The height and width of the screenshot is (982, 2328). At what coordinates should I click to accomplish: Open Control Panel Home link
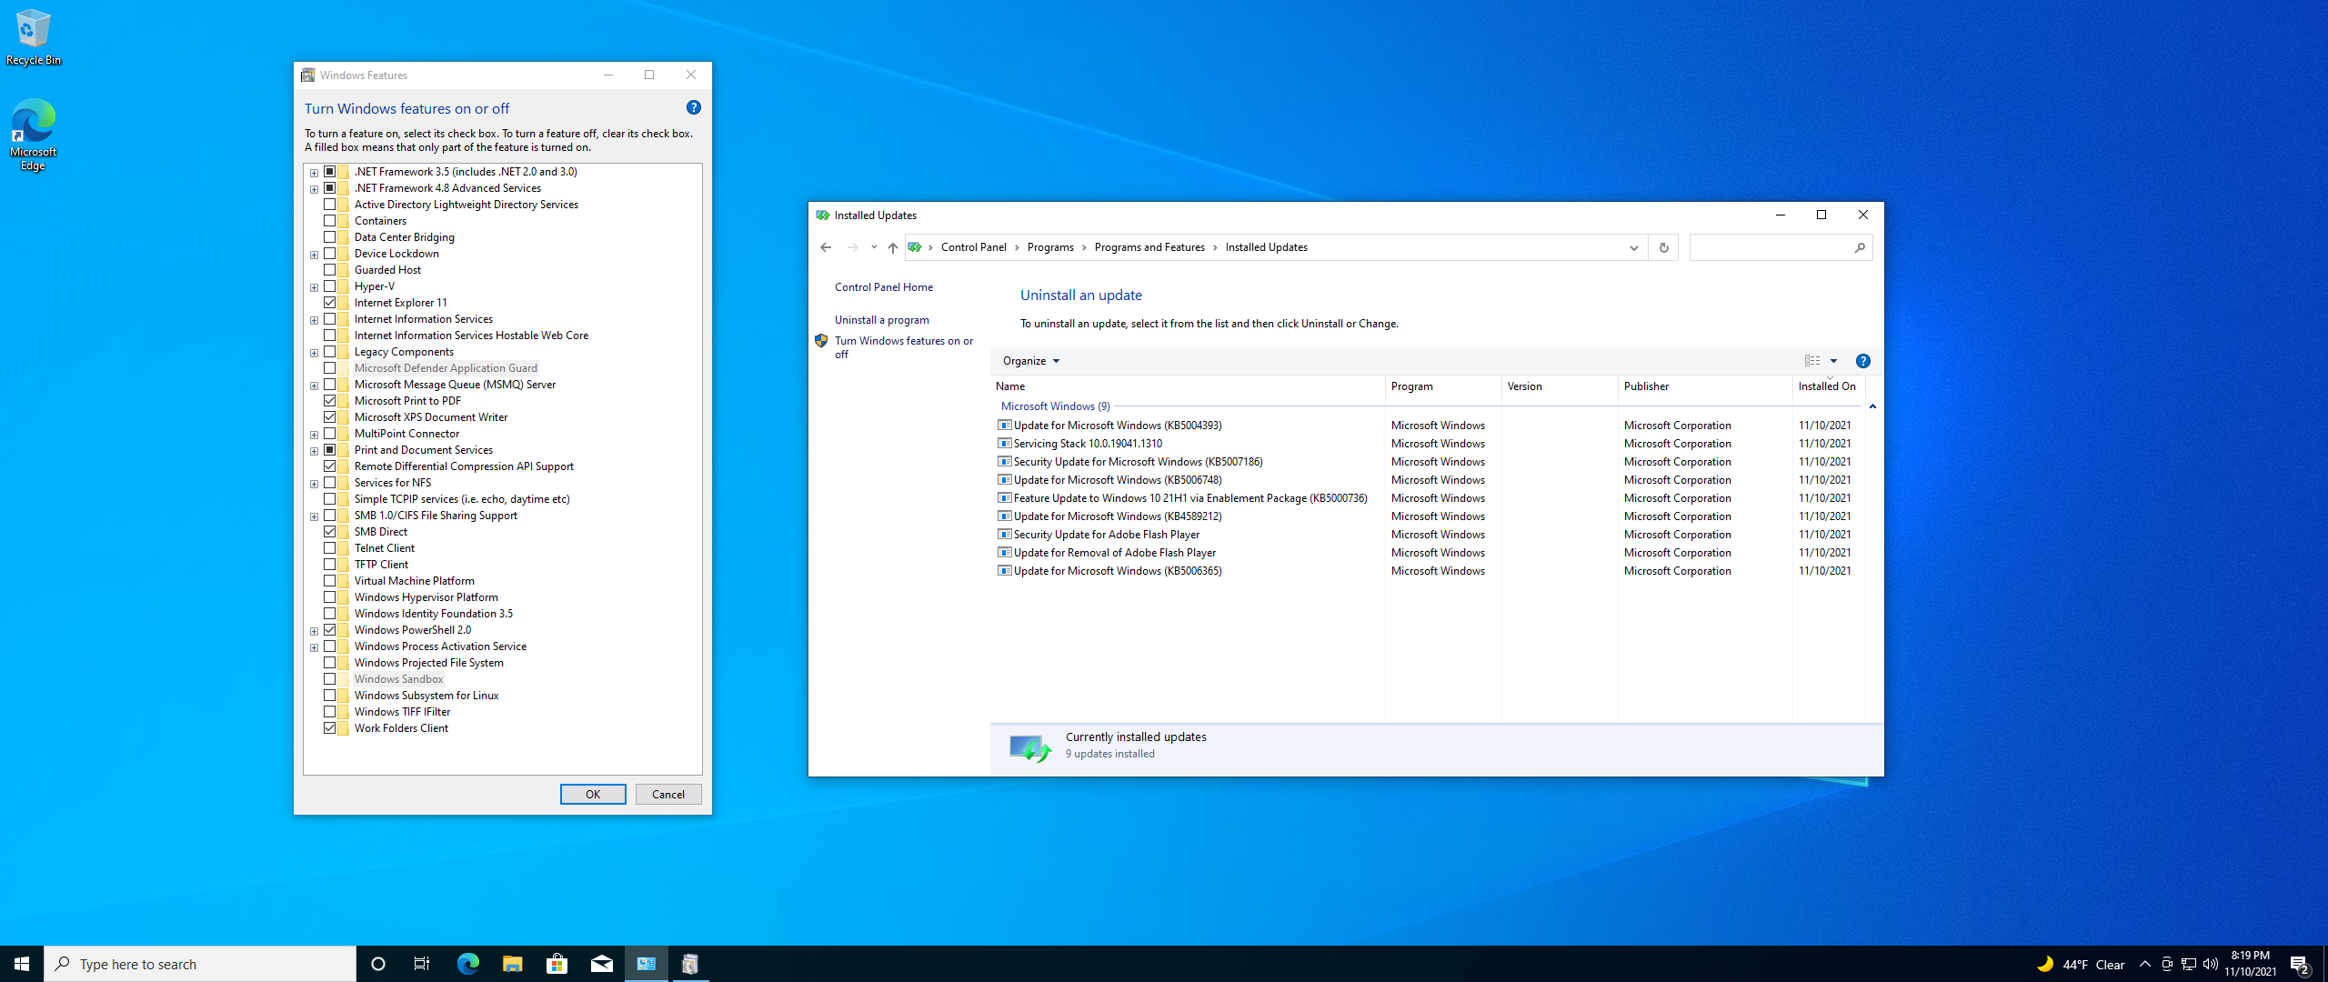click(x=884, y=287)
